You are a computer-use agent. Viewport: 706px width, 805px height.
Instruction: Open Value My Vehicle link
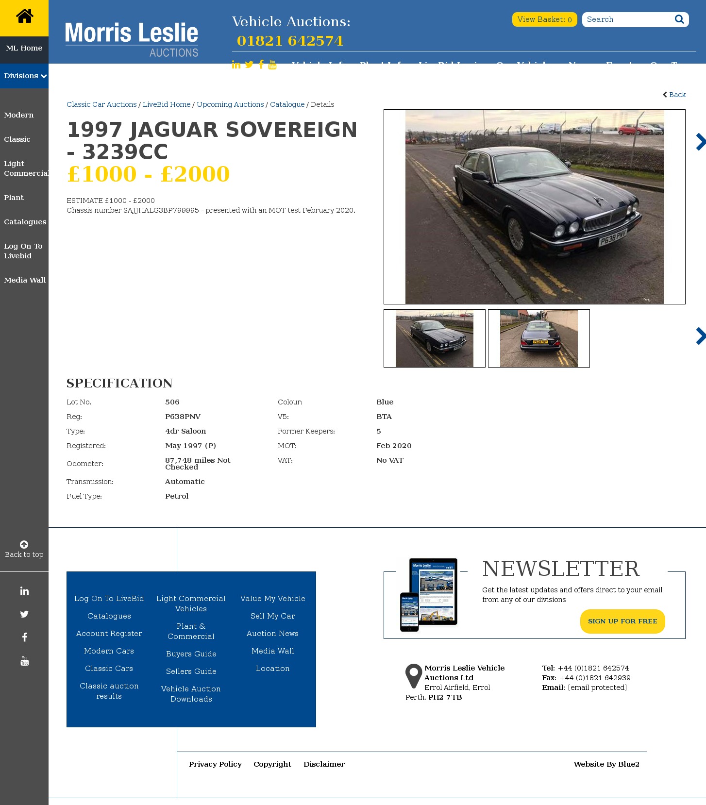(273, 599)
